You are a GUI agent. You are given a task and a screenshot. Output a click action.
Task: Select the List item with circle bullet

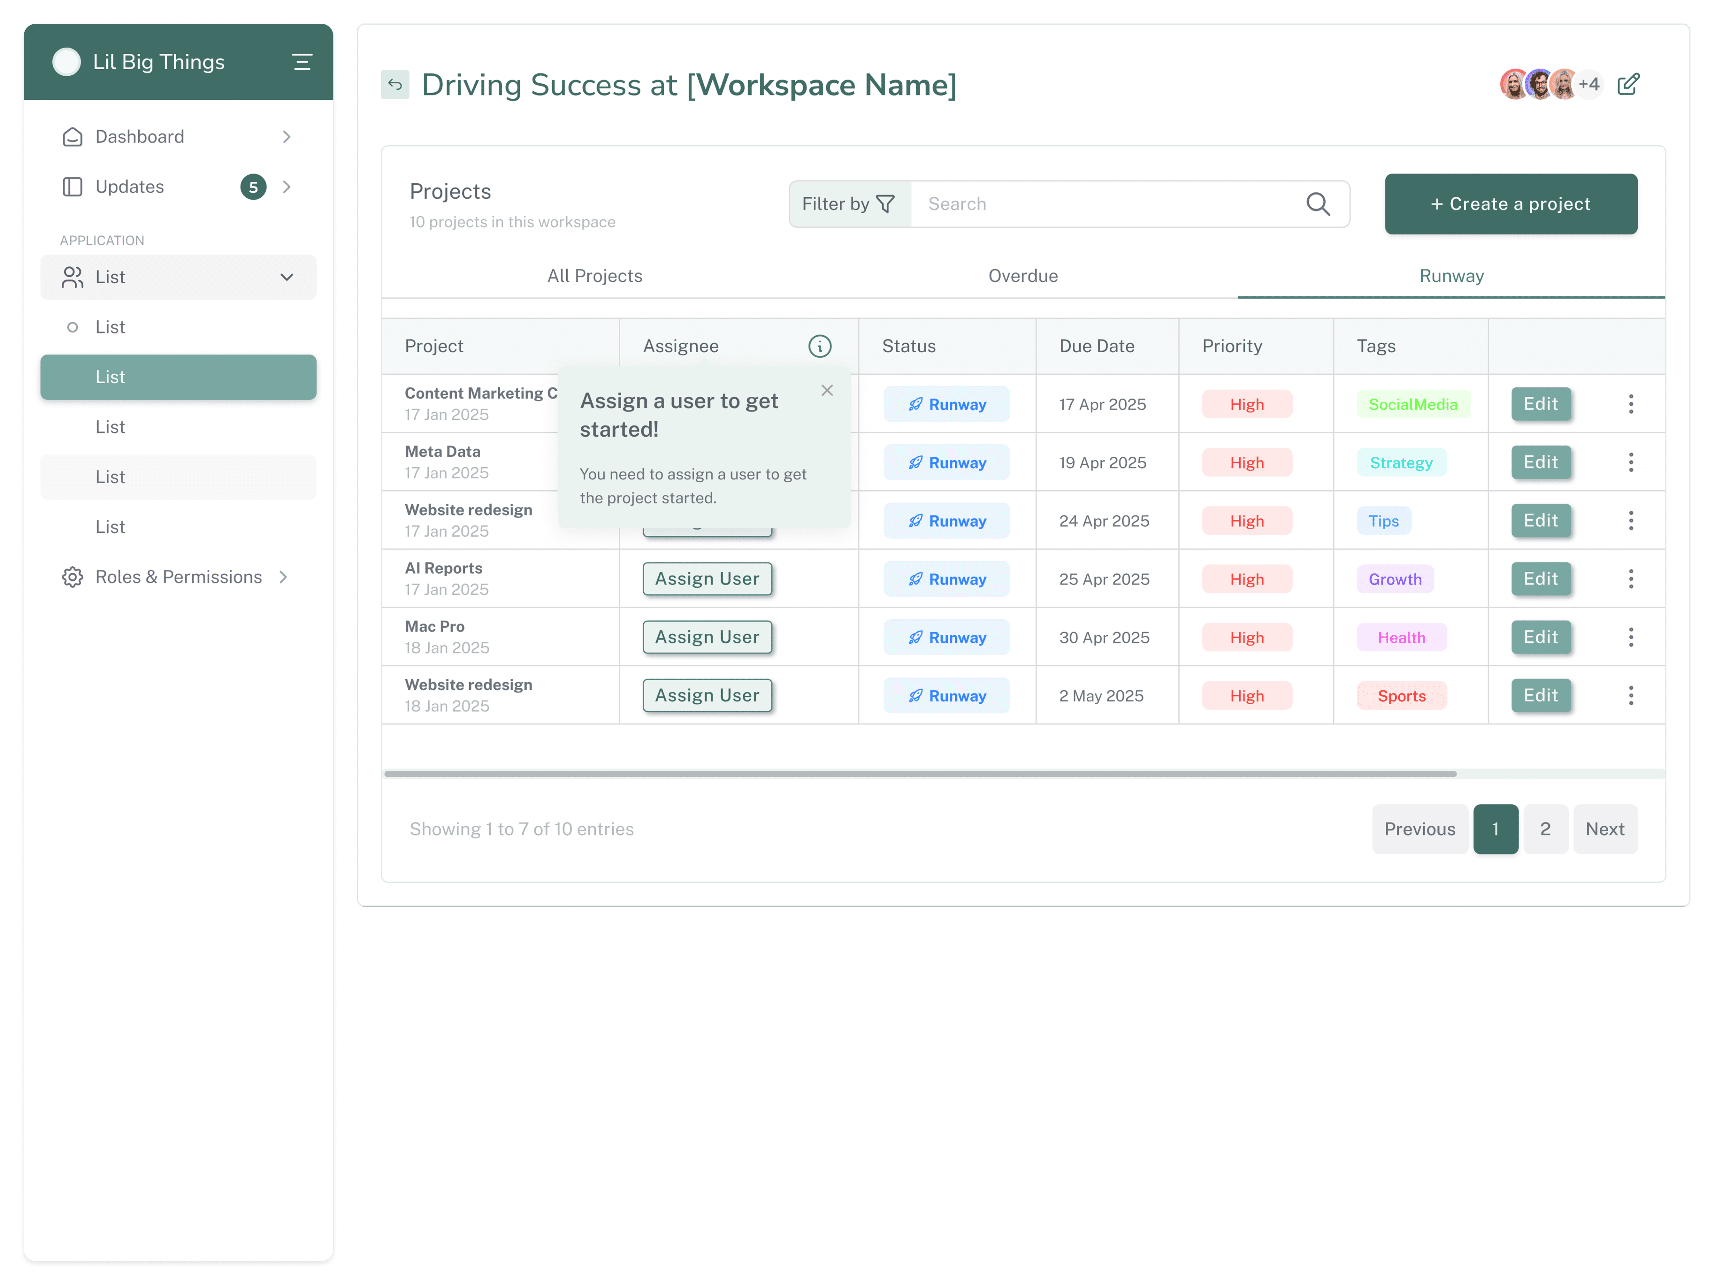110,327
